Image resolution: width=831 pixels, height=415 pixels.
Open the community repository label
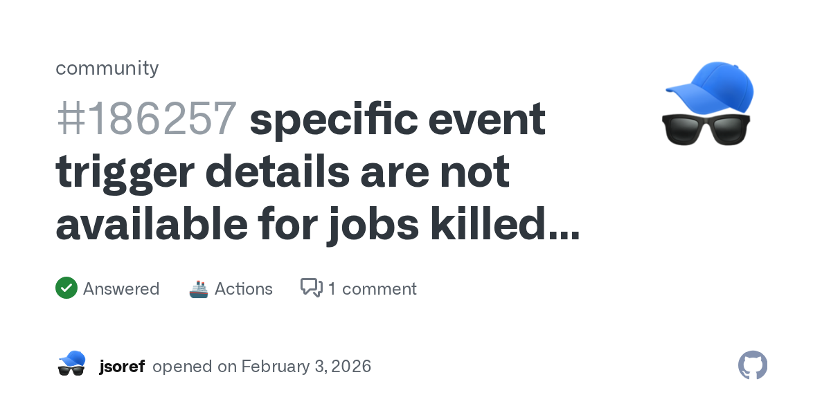pos(107,68)
